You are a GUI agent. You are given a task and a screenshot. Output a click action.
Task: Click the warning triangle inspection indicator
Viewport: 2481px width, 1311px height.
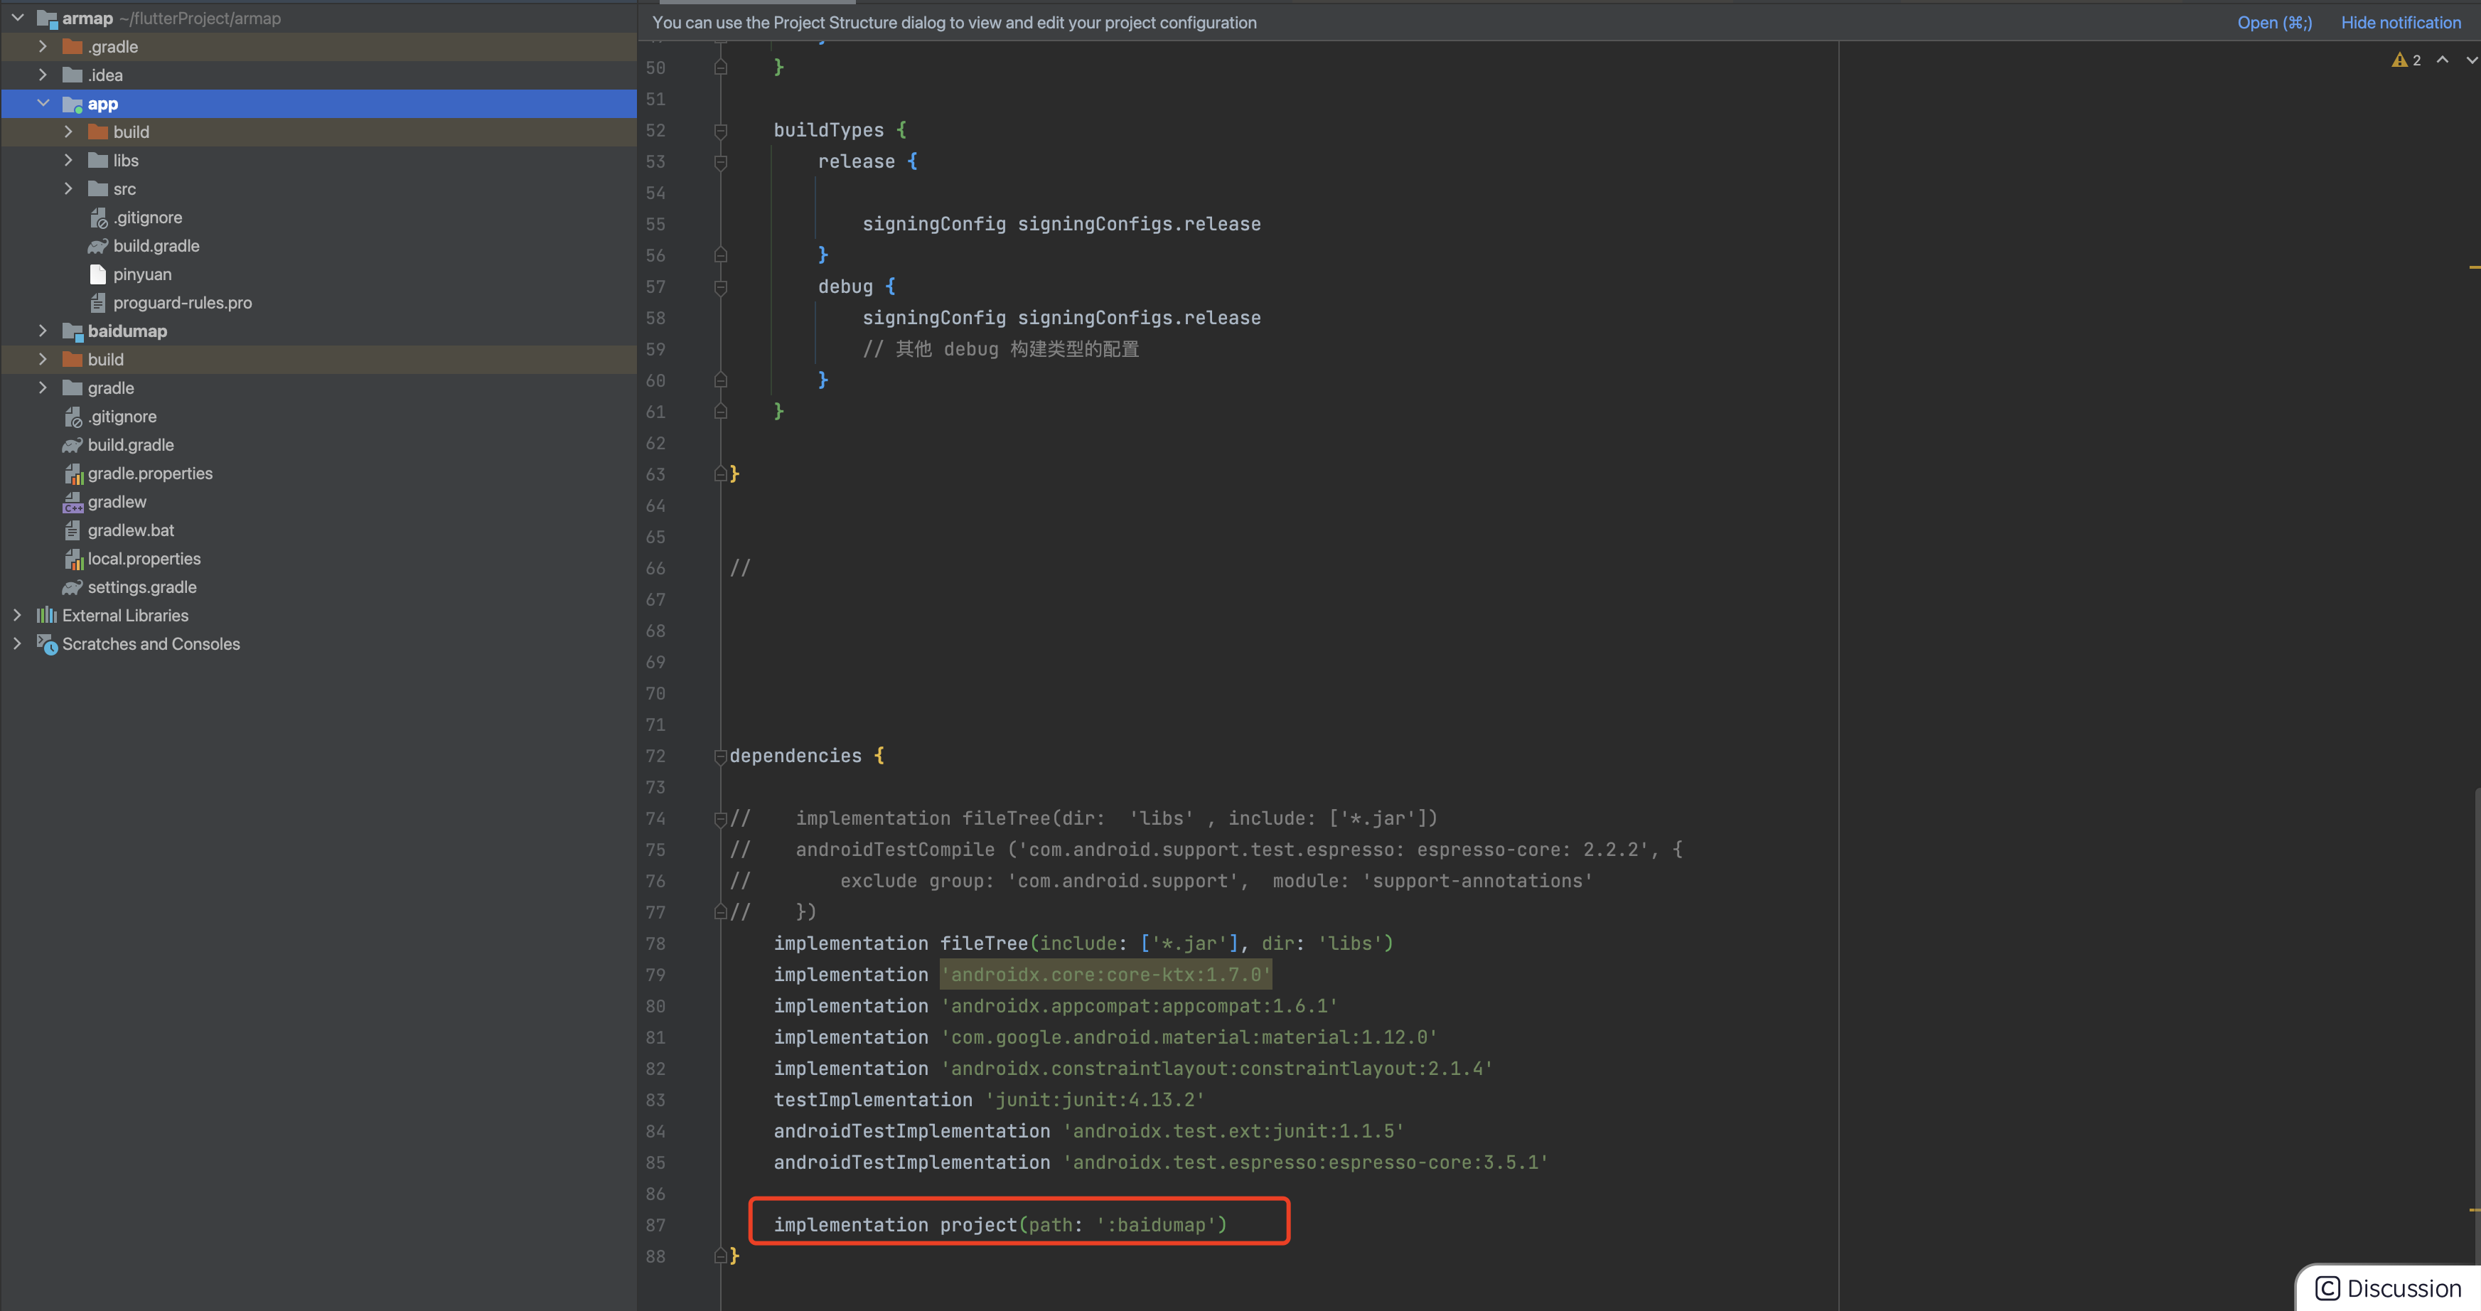(2399, 60)
